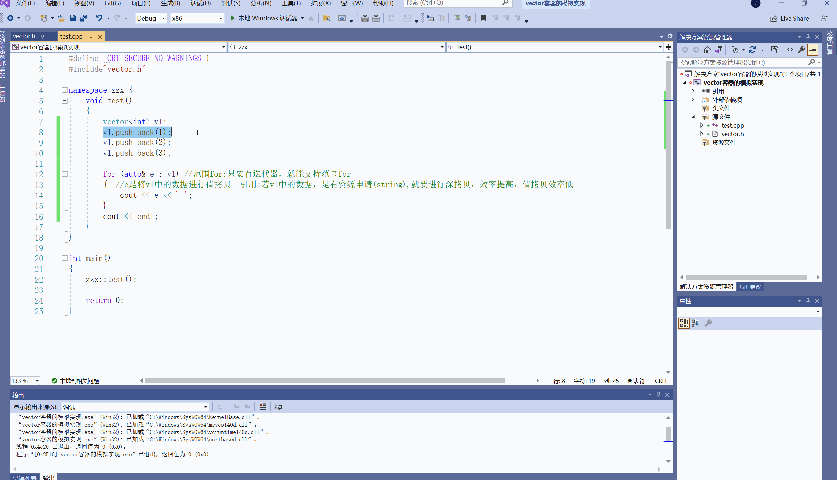Click the Sync with Active Document icon
Screen dimensions: 837x480
(x=752, y=50)
